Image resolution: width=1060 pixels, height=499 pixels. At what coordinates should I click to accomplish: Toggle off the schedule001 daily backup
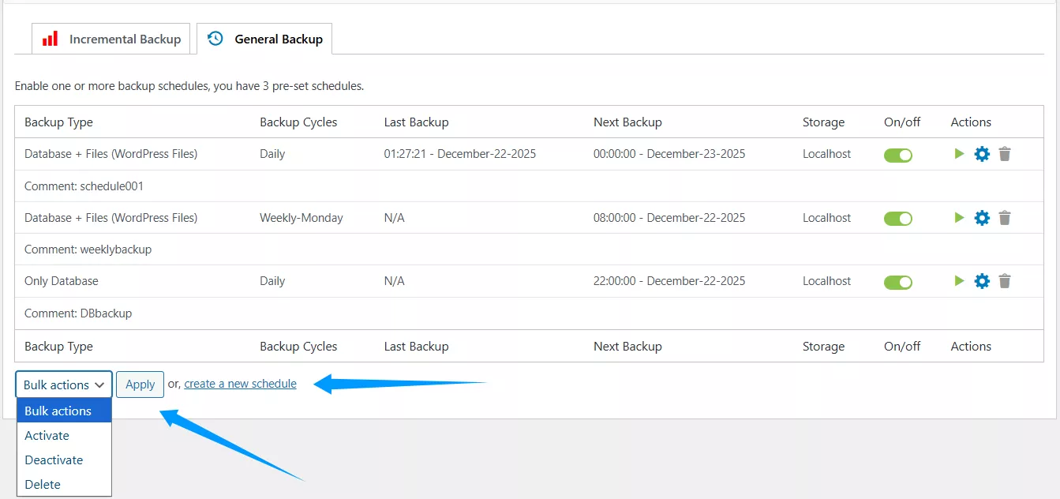click(x=897, y=154)
